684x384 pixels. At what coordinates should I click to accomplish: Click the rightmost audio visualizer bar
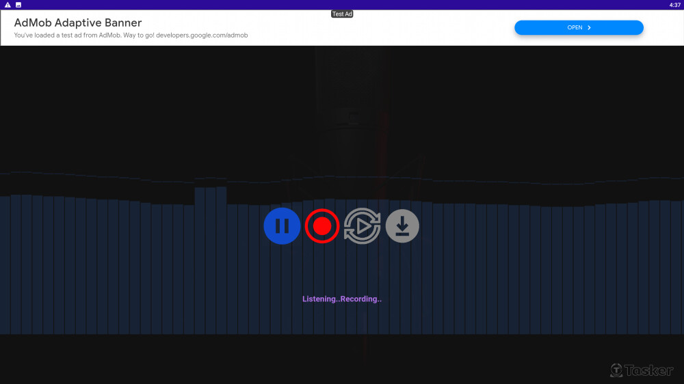coord(679,266)
